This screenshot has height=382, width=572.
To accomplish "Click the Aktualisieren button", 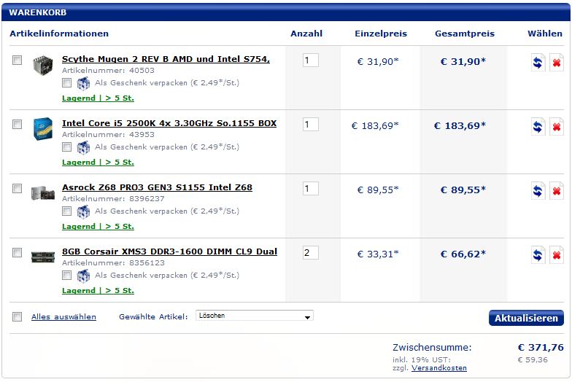I will point(526,318).
